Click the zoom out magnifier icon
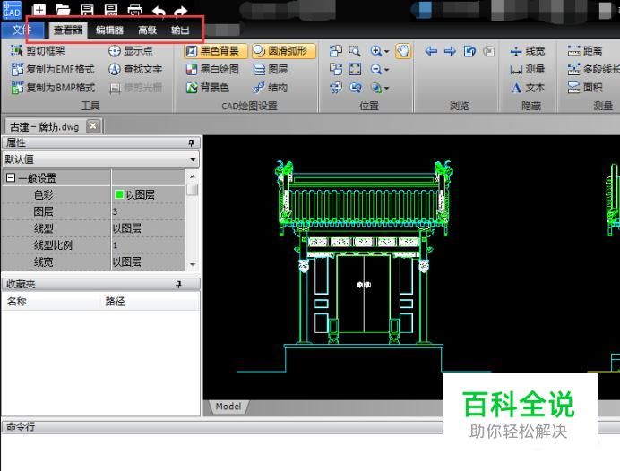 [x=375, y=69]
